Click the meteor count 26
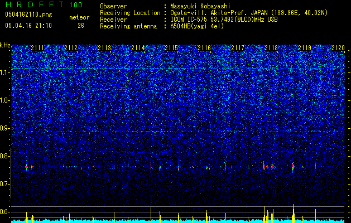Image resolution: width=351 pixels, height=223 pixels. coord(81,26)
